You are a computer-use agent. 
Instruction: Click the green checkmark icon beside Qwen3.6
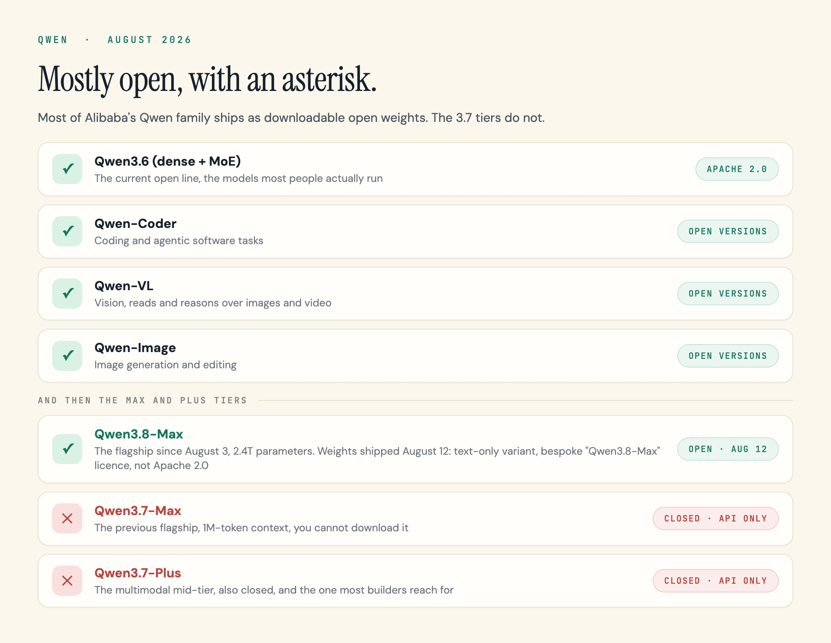pyautogui.click(x=67, y=169)
